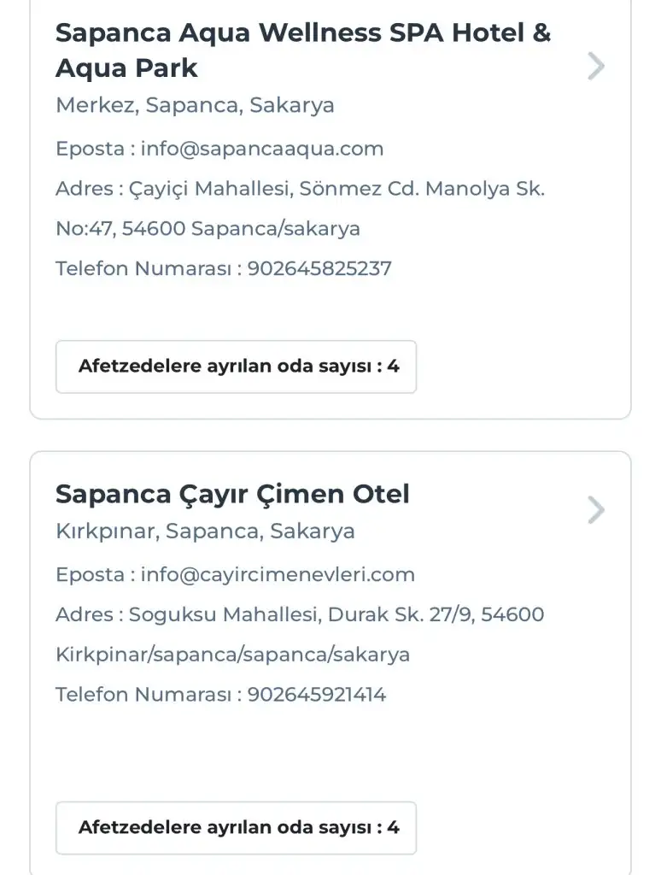Tap the info@sapancaaqua.com email address

[262, 149]
